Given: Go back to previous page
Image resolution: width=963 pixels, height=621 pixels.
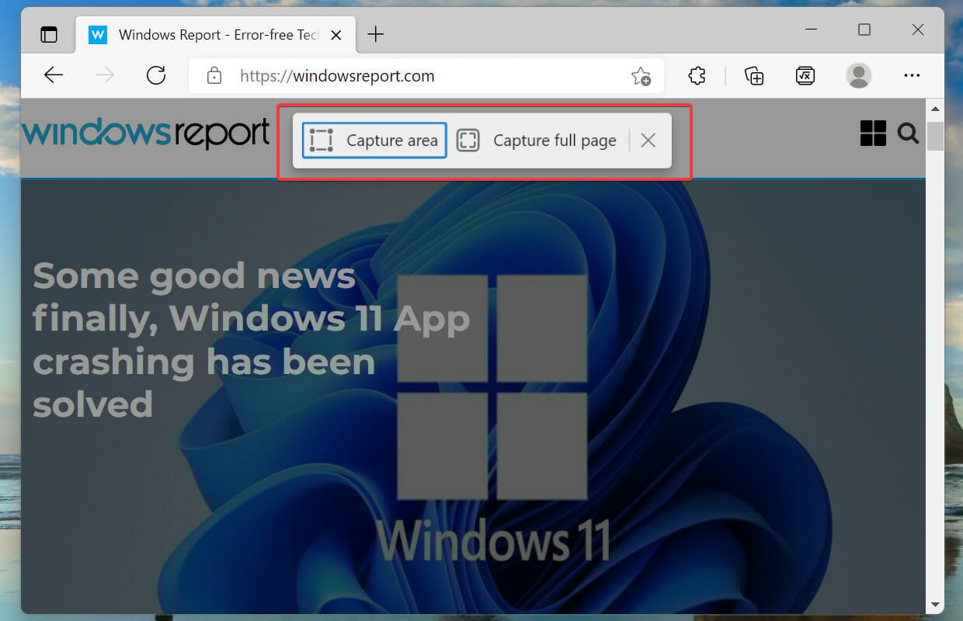Looking at the screenshot, I should click(54, 75).
